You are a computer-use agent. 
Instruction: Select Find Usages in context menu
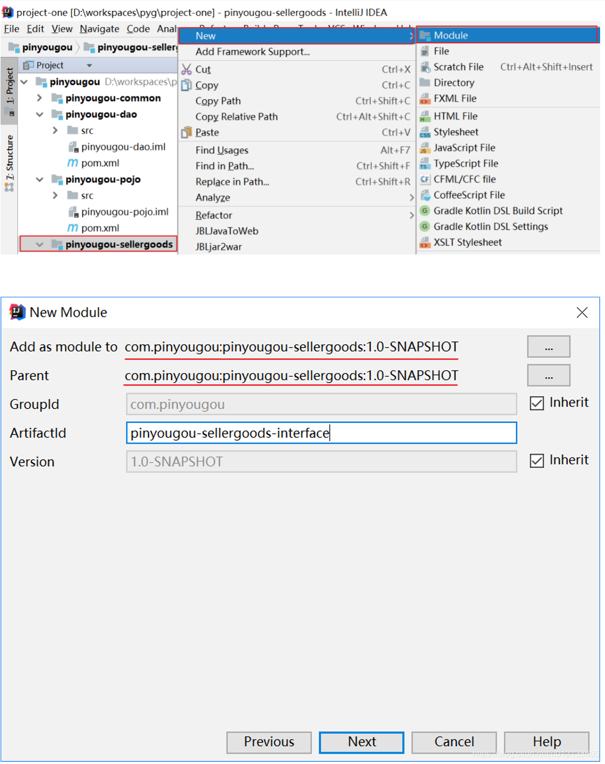point(297,150)
